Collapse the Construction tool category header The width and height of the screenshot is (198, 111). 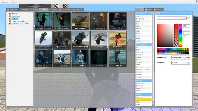click(144, 45)
